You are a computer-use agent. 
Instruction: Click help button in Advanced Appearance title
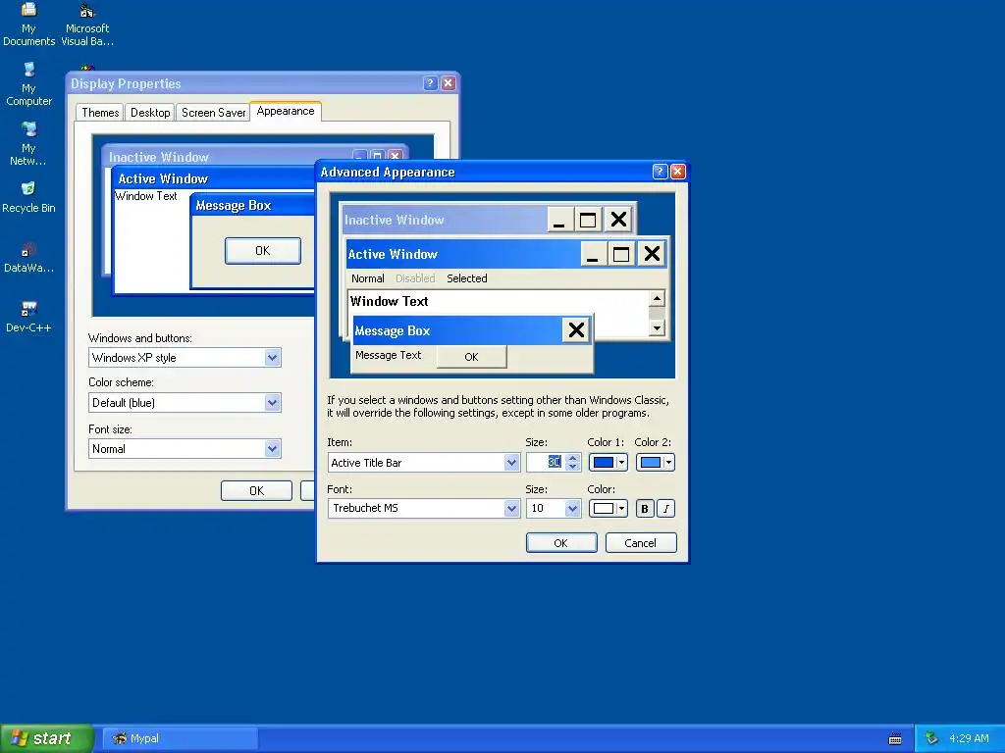coord(660,172)
